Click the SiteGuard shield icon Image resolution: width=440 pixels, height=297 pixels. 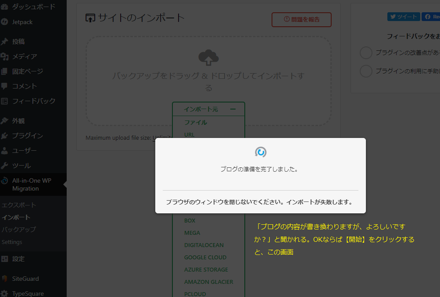tap(4, 279)
